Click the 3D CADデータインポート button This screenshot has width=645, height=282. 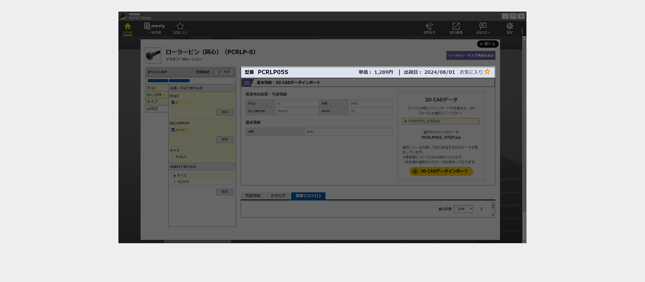pyautogui.click(x=441, y=171)
